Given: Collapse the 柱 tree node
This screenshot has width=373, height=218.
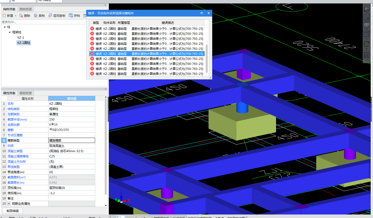Looking at the screenshot, I should pos(5,27).
